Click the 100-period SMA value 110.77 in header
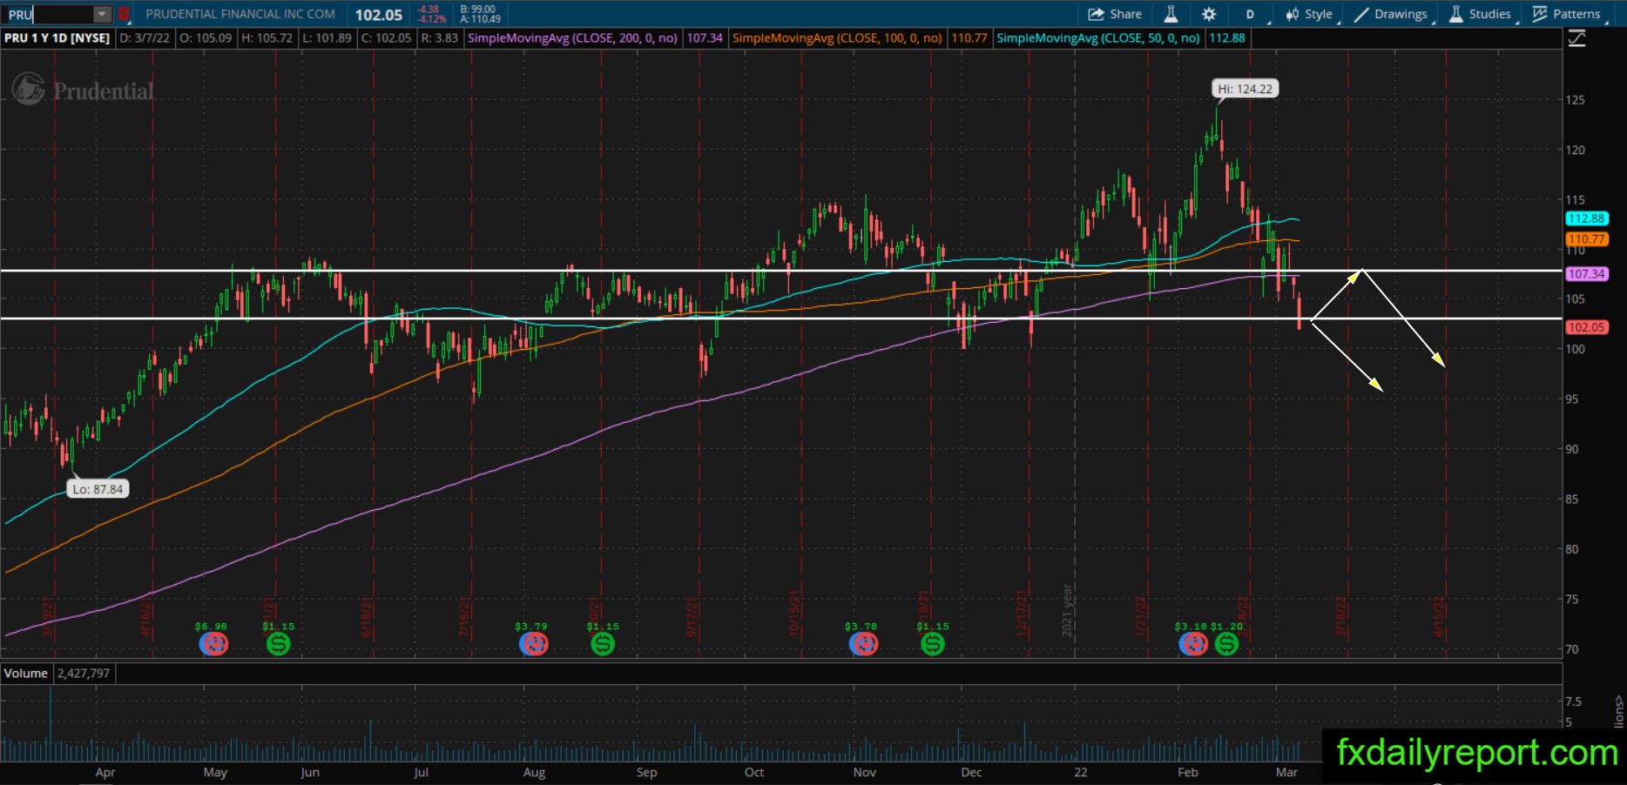This screenshot has height=785, width=1627. pyautogui.click(x=969, y=38)
